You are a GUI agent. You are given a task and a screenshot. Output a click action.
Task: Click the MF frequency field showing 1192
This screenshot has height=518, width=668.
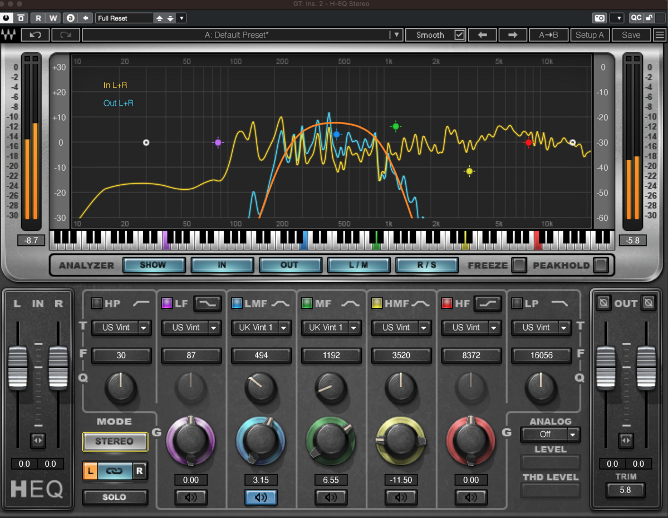(331, 355)
